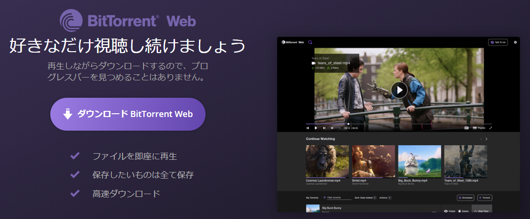The image size is (530, 219).
Task: Click the checkmark beside 高速ダウンロード
Action: tap(75, 193)
